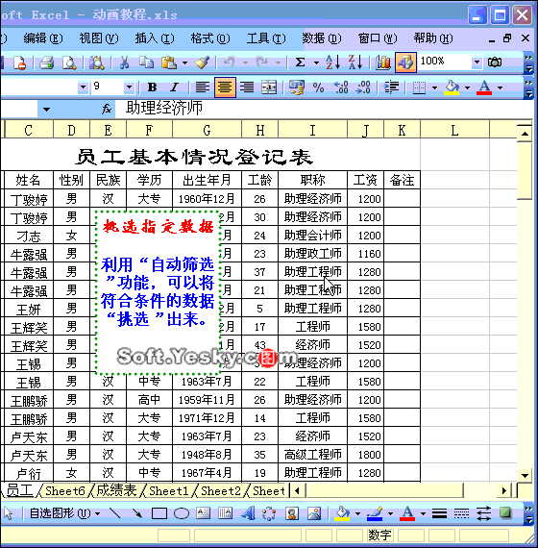Open the zoom percentage dropdown

point(477,62)
